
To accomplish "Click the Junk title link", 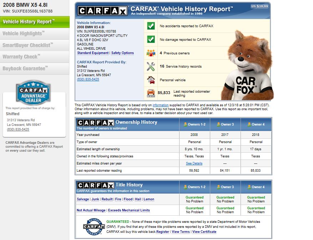I will click(95, 199).
